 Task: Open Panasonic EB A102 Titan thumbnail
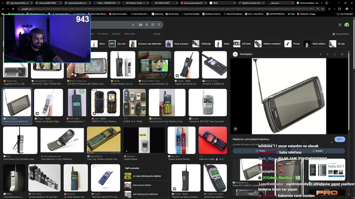tap(208, 103)
